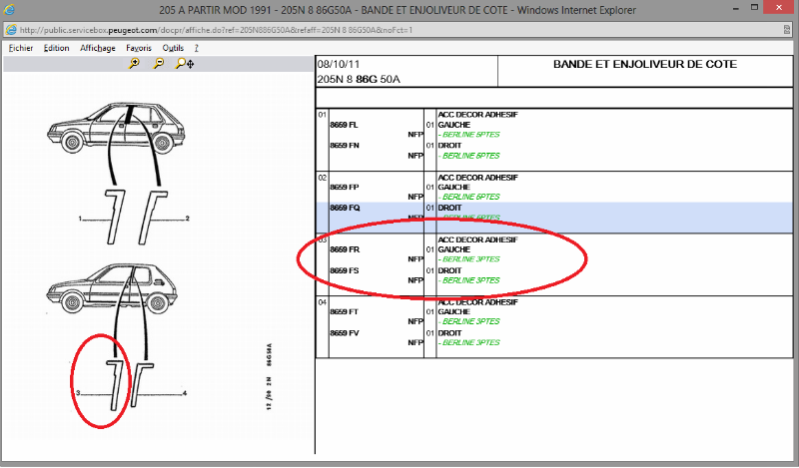Click the compatibility icon at address bar end

[787, 30]
